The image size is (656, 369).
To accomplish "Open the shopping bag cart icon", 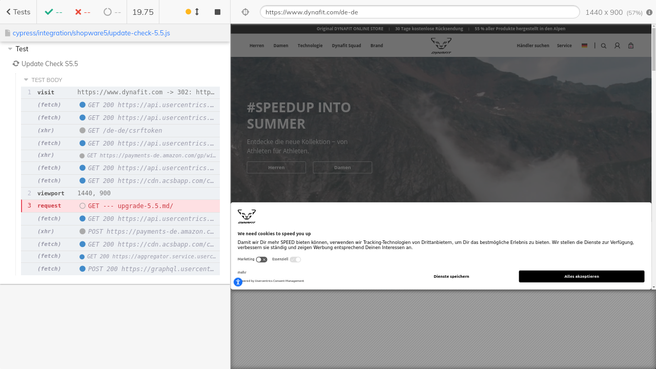I will pos(631,46).
